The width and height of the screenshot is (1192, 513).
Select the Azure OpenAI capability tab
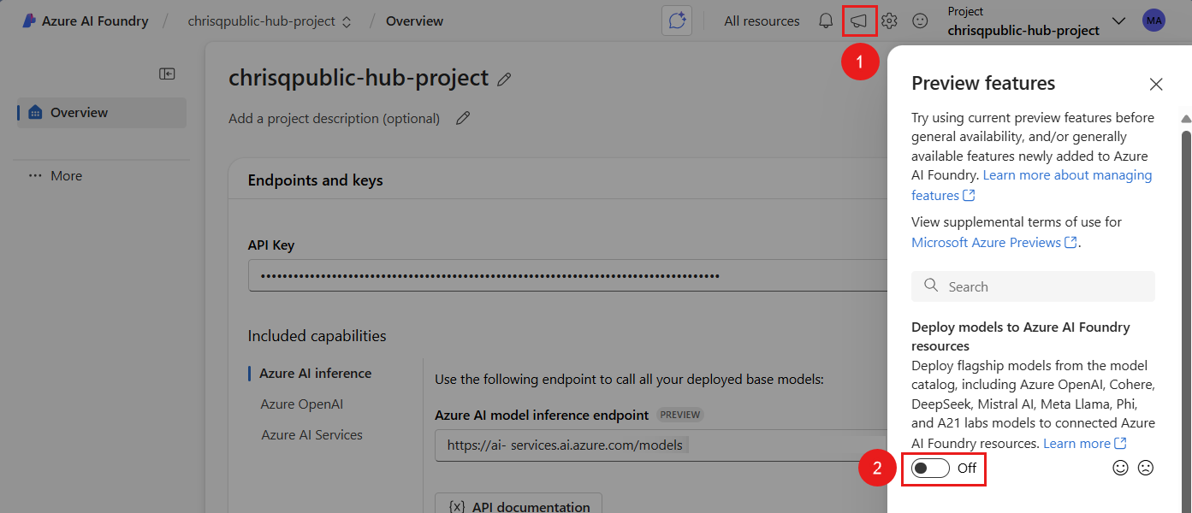[x=302, y=404]
